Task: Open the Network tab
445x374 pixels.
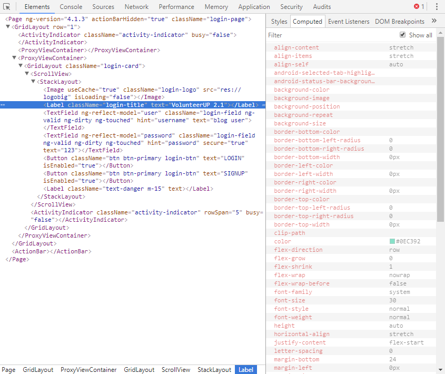Action: [136, 7]
